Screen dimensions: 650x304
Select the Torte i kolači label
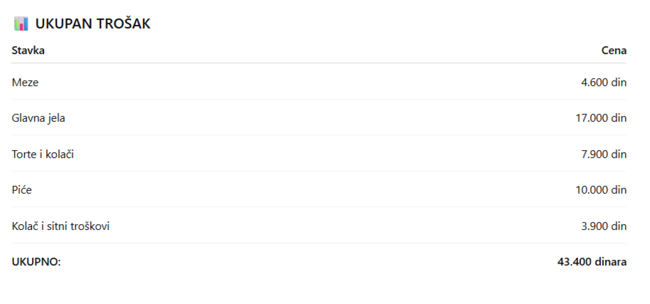pyautogui.click(x=43, y=154)
